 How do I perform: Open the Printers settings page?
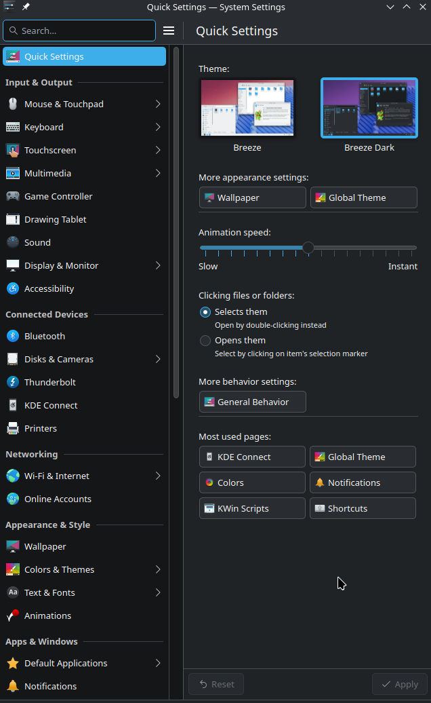pos(84,429)
